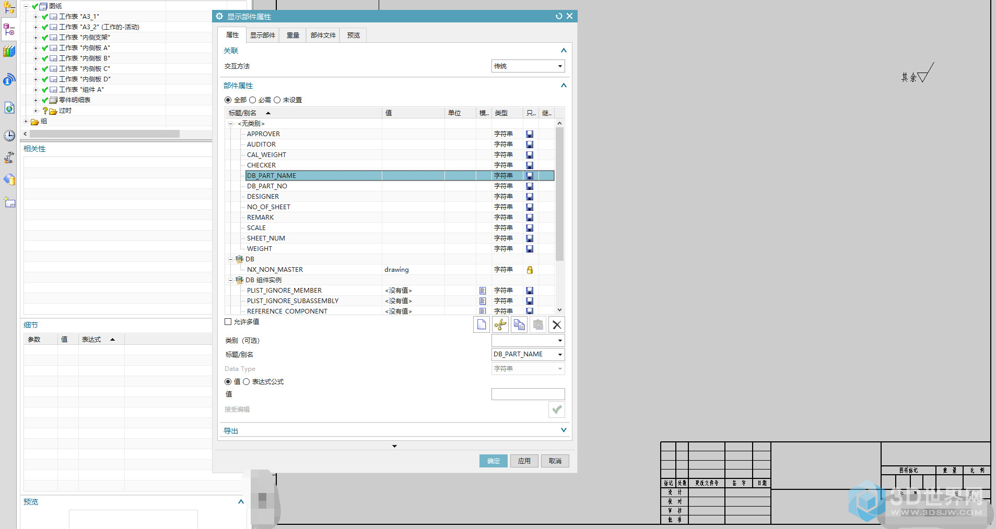Click the Reset icon in dialog title bar
The width and height of the screenshot is (996, 529).
(559, 16)
